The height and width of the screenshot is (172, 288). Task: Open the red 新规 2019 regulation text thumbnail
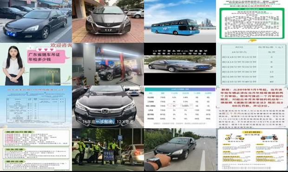point(252,107)
